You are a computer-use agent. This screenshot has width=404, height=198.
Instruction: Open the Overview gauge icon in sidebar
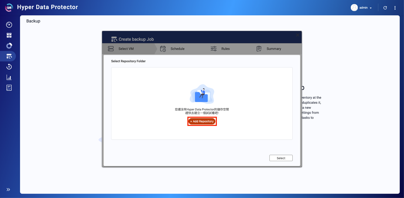click(9, 25)
